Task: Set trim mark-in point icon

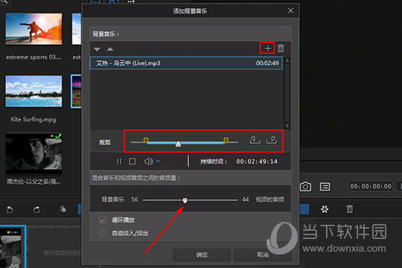Action: 255,140
